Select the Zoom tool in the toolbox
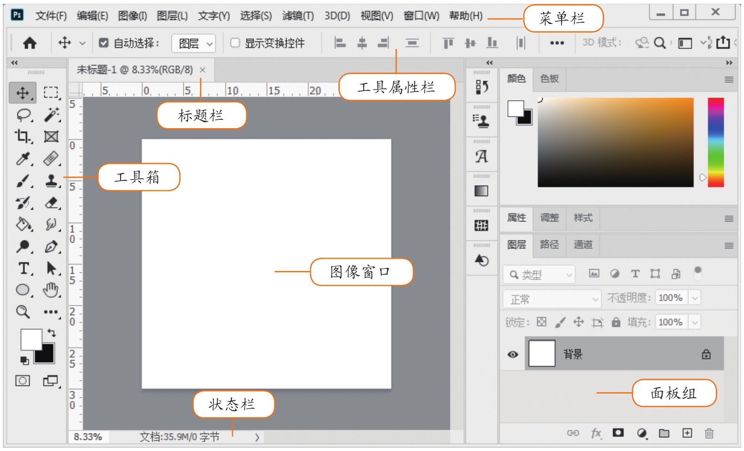Image resolution: width=744 pixels, height=451 pixels. [x=23, y=312]
